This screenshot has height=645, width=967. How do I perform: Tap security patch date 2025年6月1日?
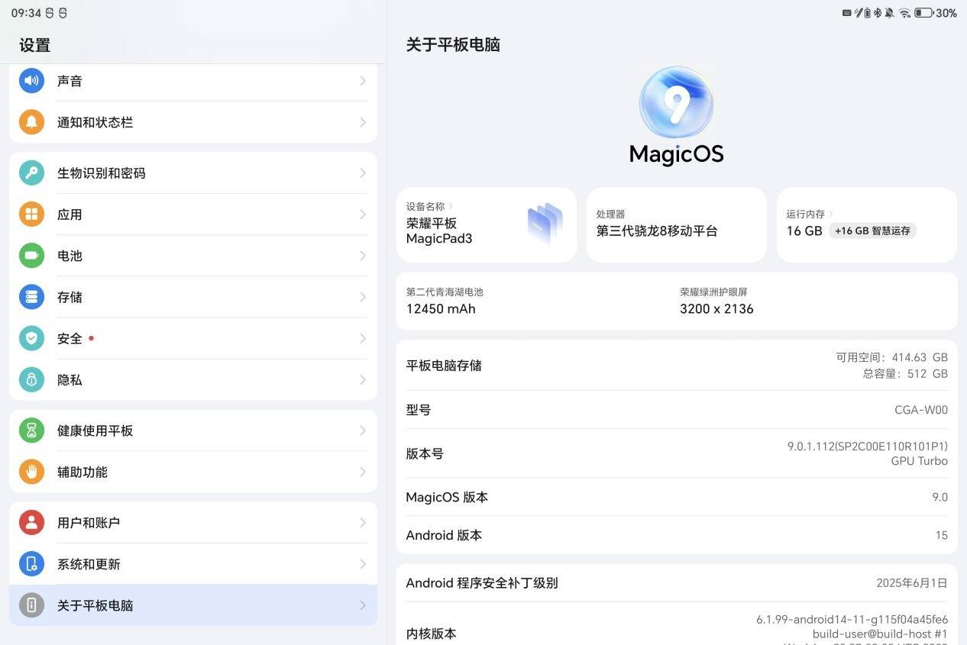(912, 582)
